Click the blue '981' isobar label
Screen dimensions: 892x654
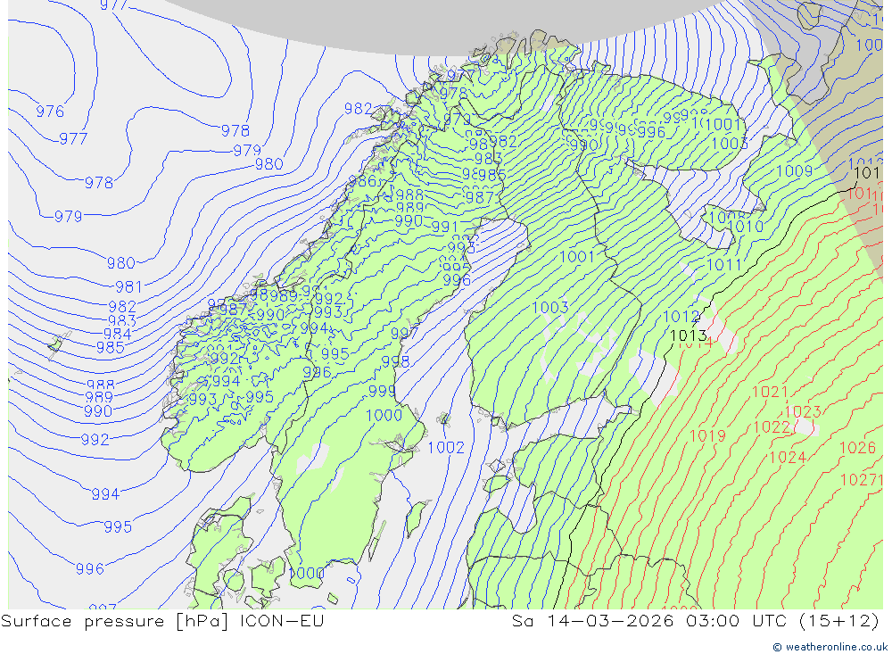tap(128, 287)
